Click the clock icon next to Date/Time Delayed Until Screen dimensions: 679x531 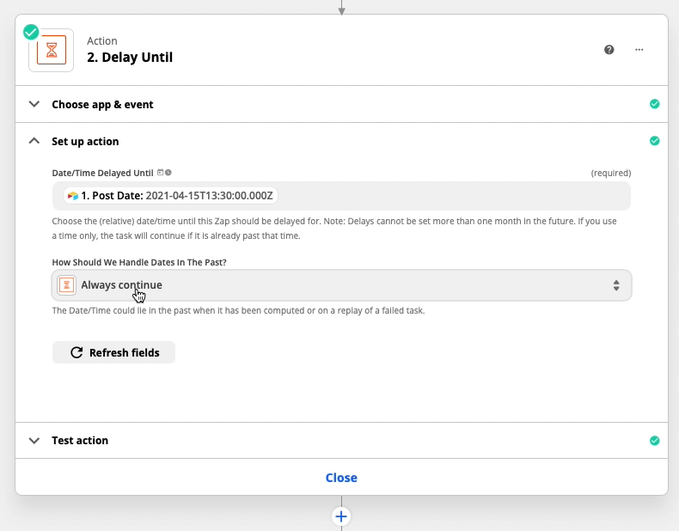[168, 172]
